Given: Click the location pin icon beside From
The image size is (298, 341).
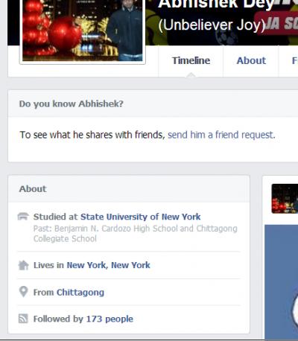Looking at the screenshot, I should tap(23, 292).
